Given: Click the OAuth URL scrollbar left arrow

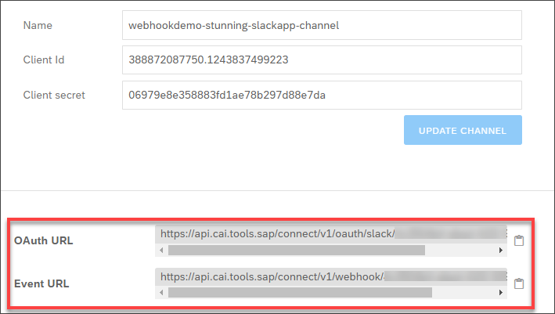Looking at the screenshot, I should coord(161,251).
